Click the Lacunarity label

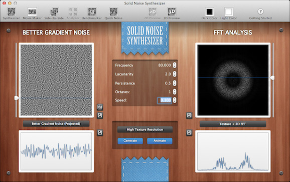(124, 74)
